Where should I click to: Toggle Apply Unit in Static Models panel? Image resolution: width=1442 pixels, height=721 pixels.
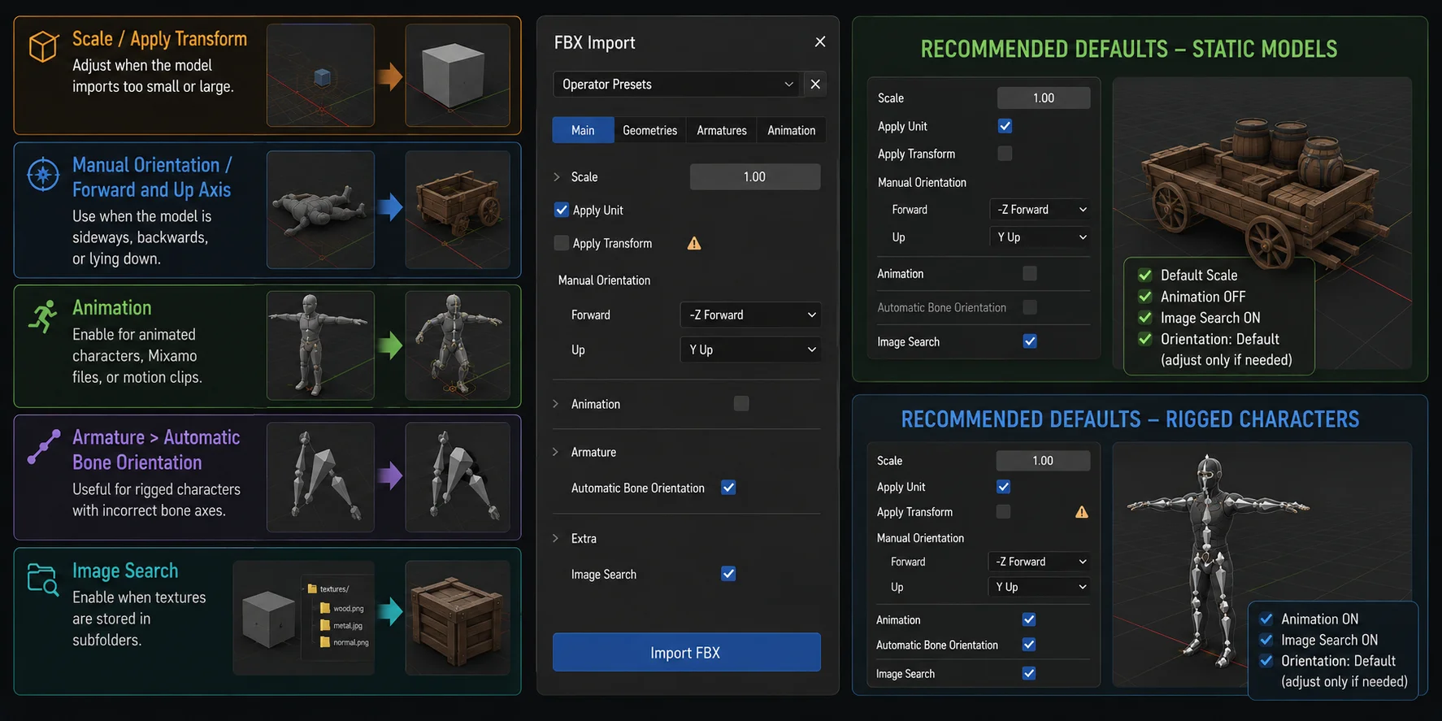1005,126
